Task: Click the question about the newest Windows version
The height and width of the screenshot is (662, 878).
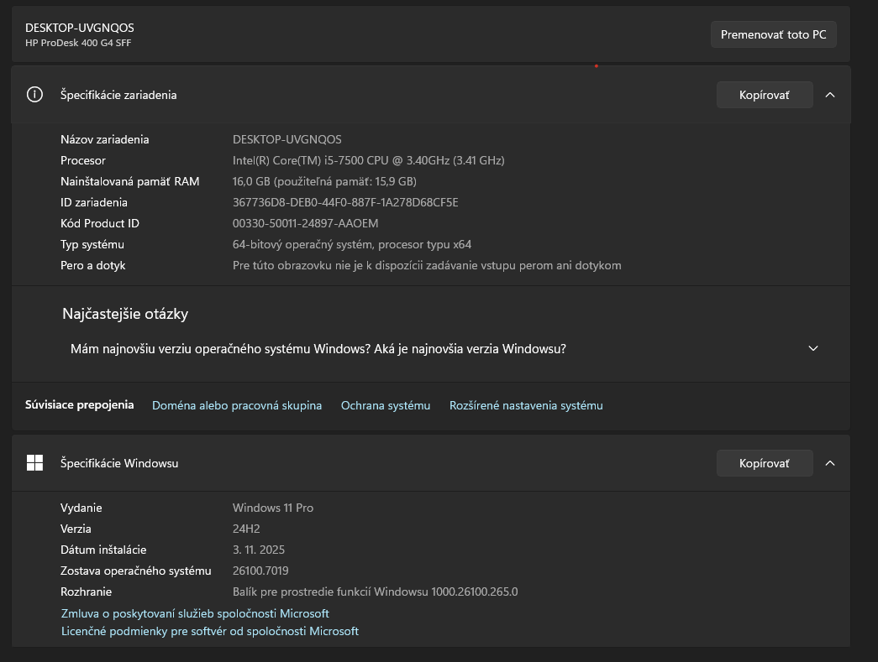Action: pos(318,349)
